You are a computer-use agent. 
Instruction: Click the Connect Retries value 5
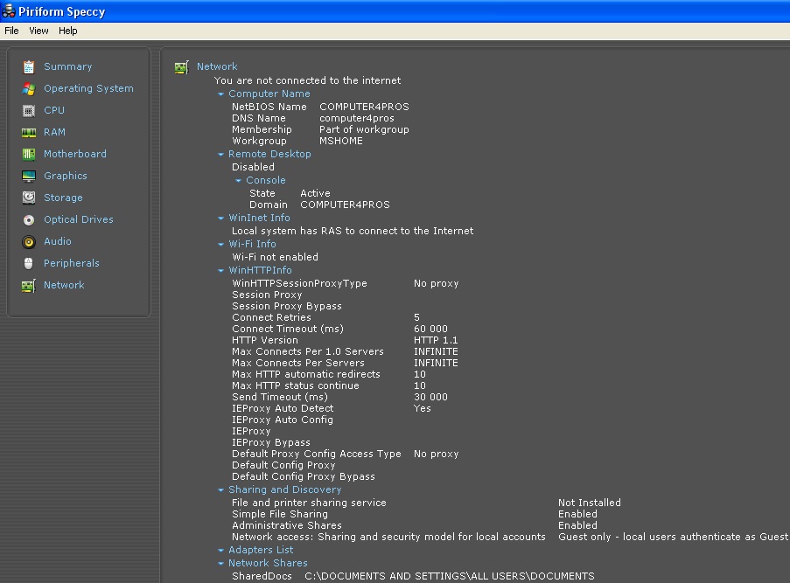pos(416,317)
